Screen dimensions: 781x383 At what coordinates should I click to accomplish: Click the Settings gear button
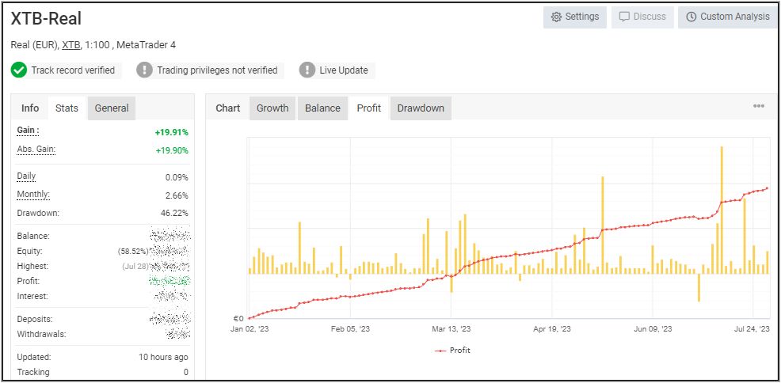575,17
